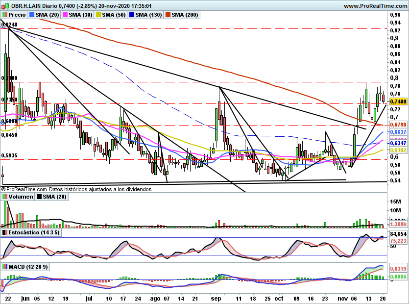The height and width of the screenshot is (304, 409).
Task: Open the Estocástico (14 3 5) settings label
Action: (34, 232)
